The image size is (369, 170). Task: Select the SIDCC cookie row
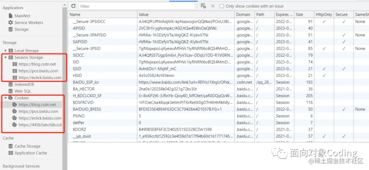tap(218, 55)
